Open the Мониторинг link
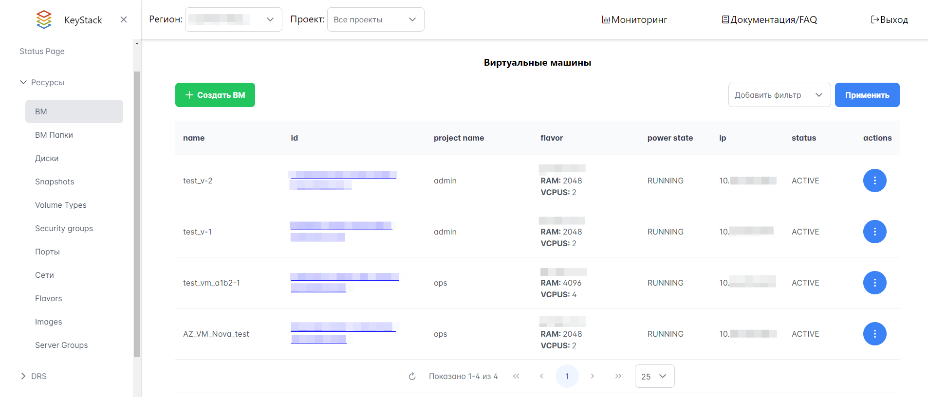The image size is (928, 397). tap(634, 19)
